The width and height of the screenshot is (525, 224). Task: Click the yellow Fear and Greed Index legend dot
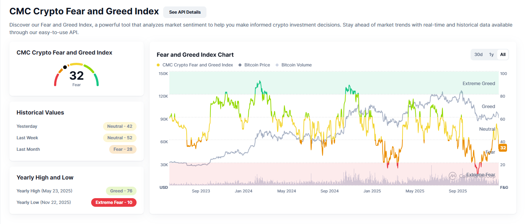[x=159, y=65]
